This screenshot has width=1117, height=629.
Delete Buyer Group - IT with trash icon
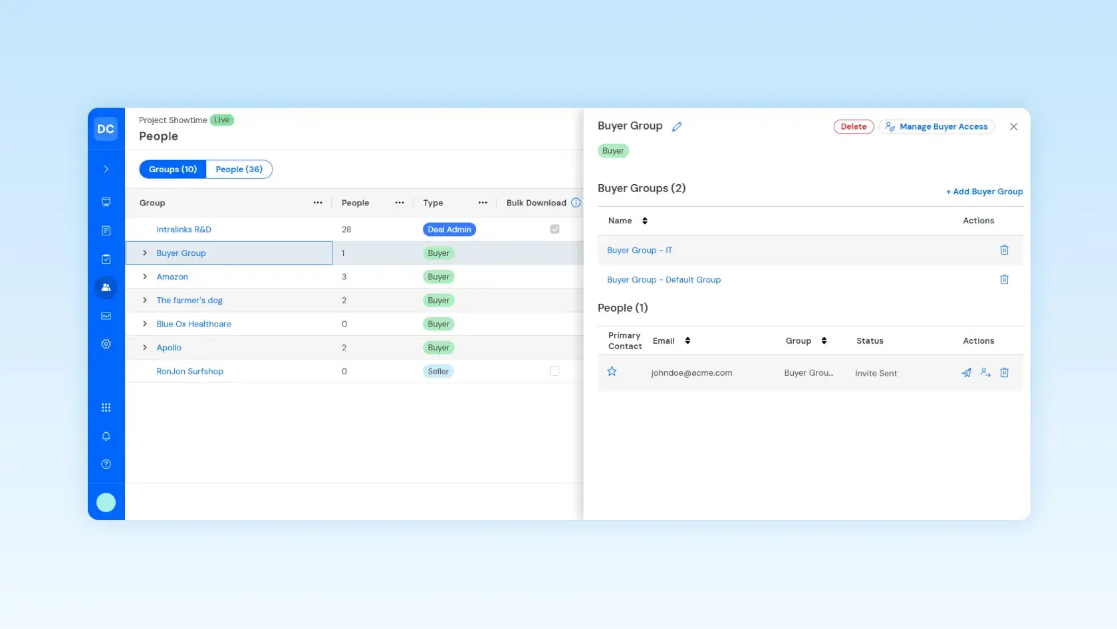click(1004, 250)
